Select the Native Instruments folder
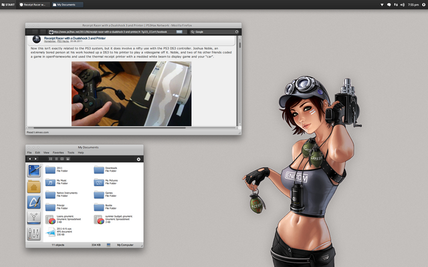 tap(62, 194)
